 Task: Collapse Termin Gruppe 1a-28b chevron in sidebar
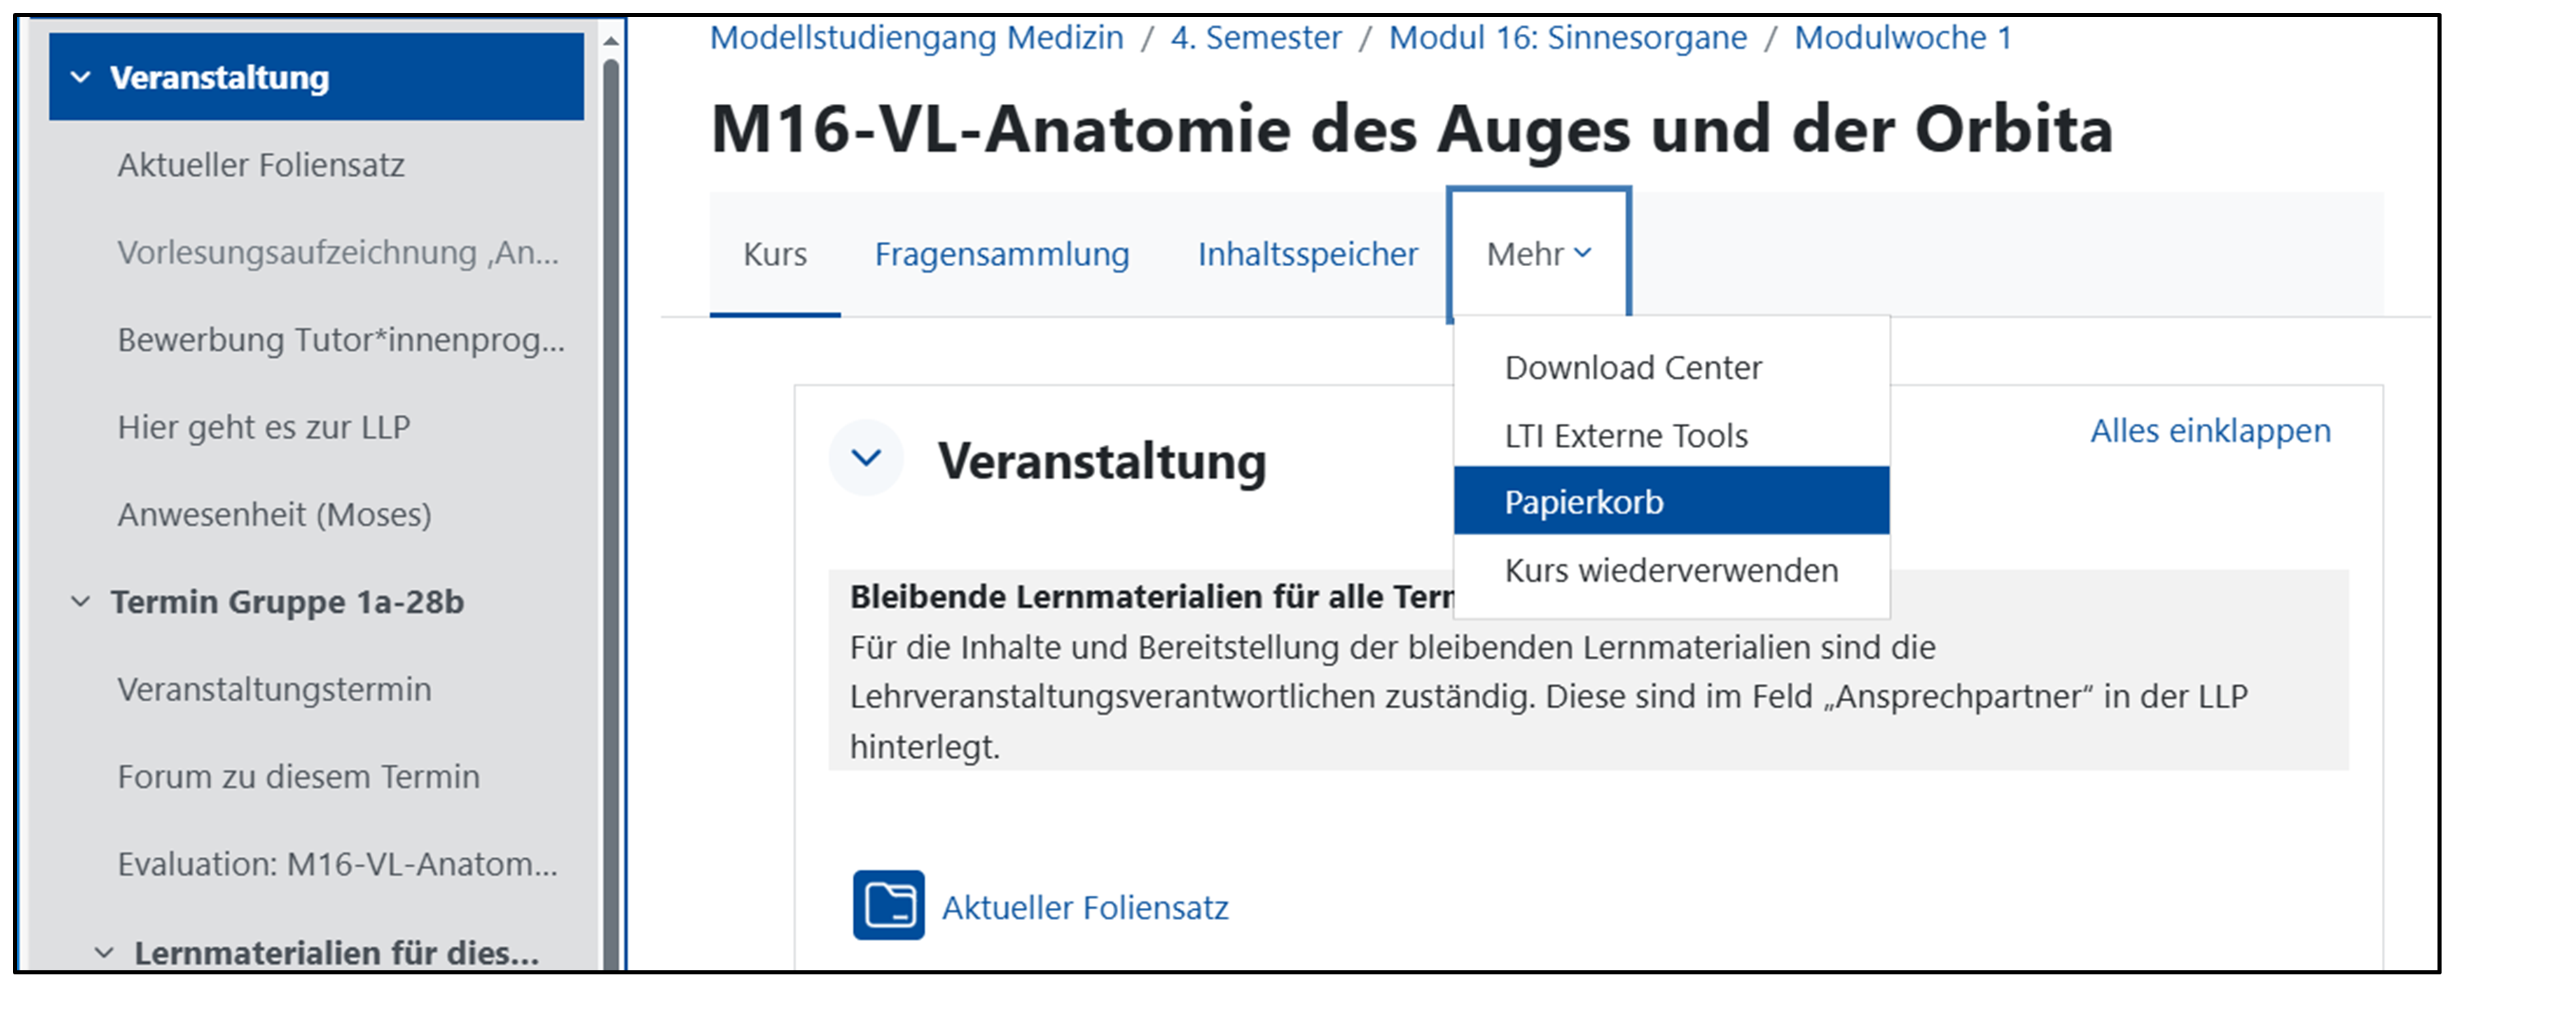(x=81, y=602)
